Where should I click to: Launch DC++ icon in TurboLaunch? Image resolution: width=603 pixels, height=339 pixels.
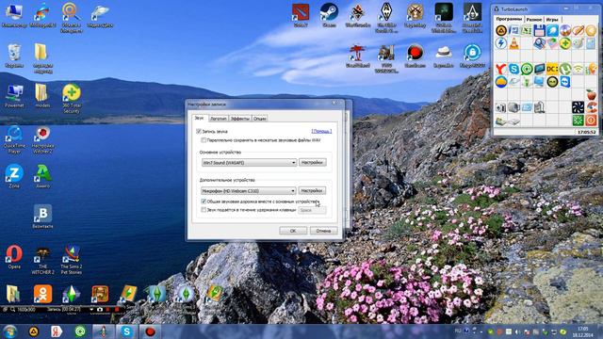[552, 69]
